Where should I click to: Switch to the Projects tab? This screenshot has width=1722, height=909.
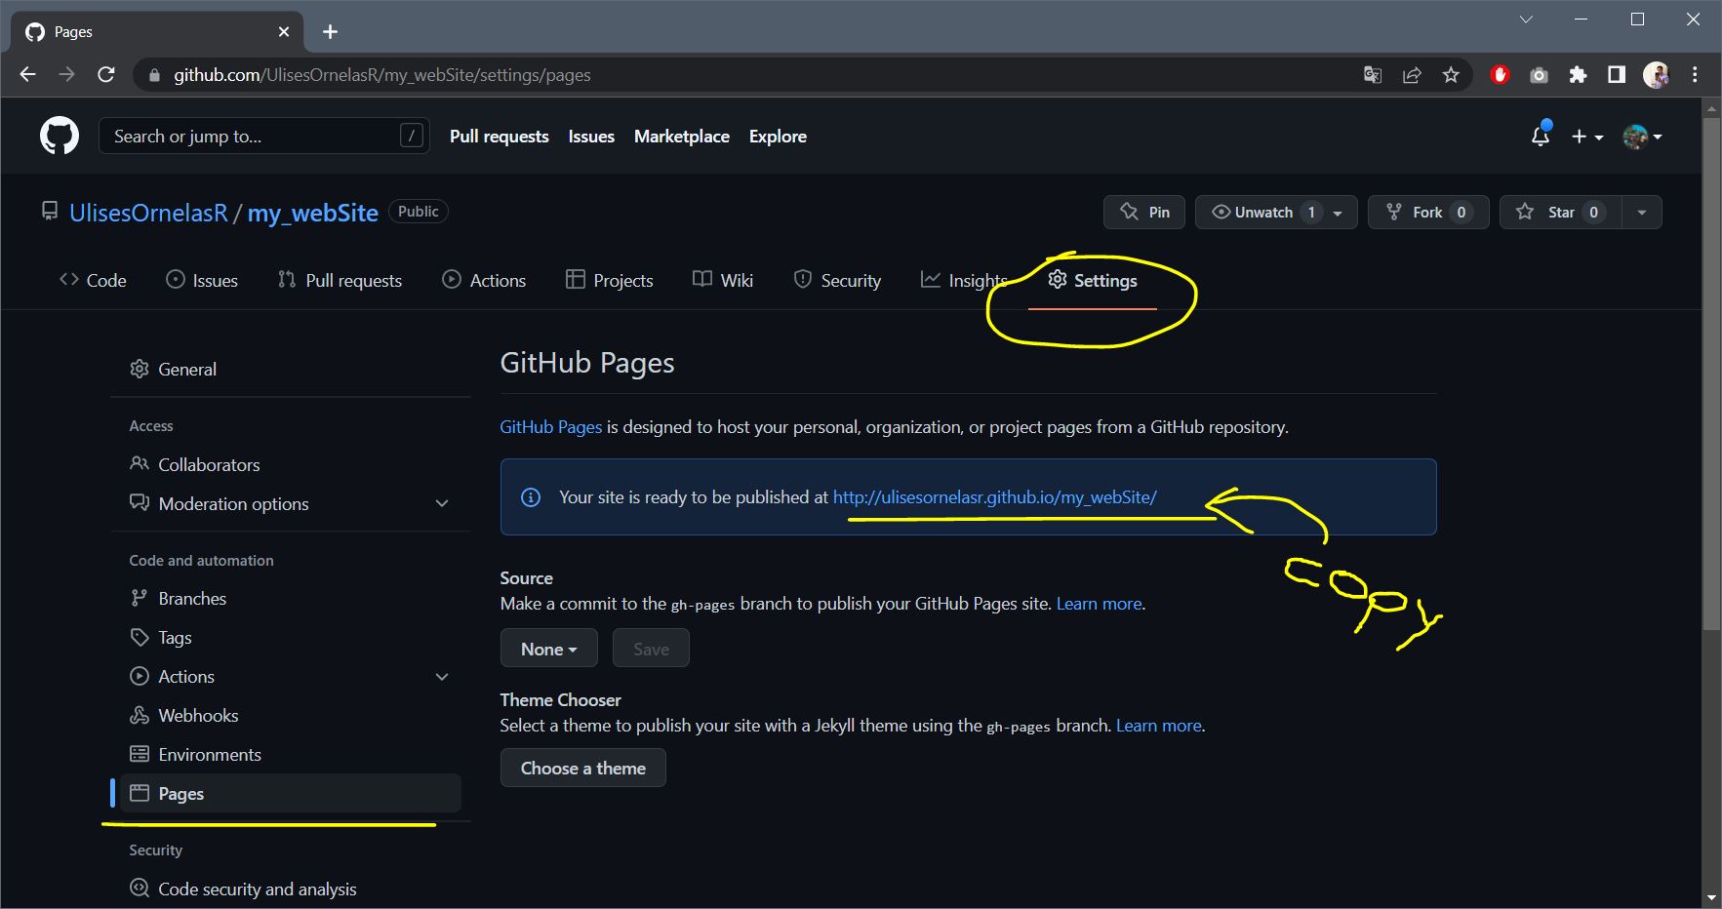pos(609,280)
